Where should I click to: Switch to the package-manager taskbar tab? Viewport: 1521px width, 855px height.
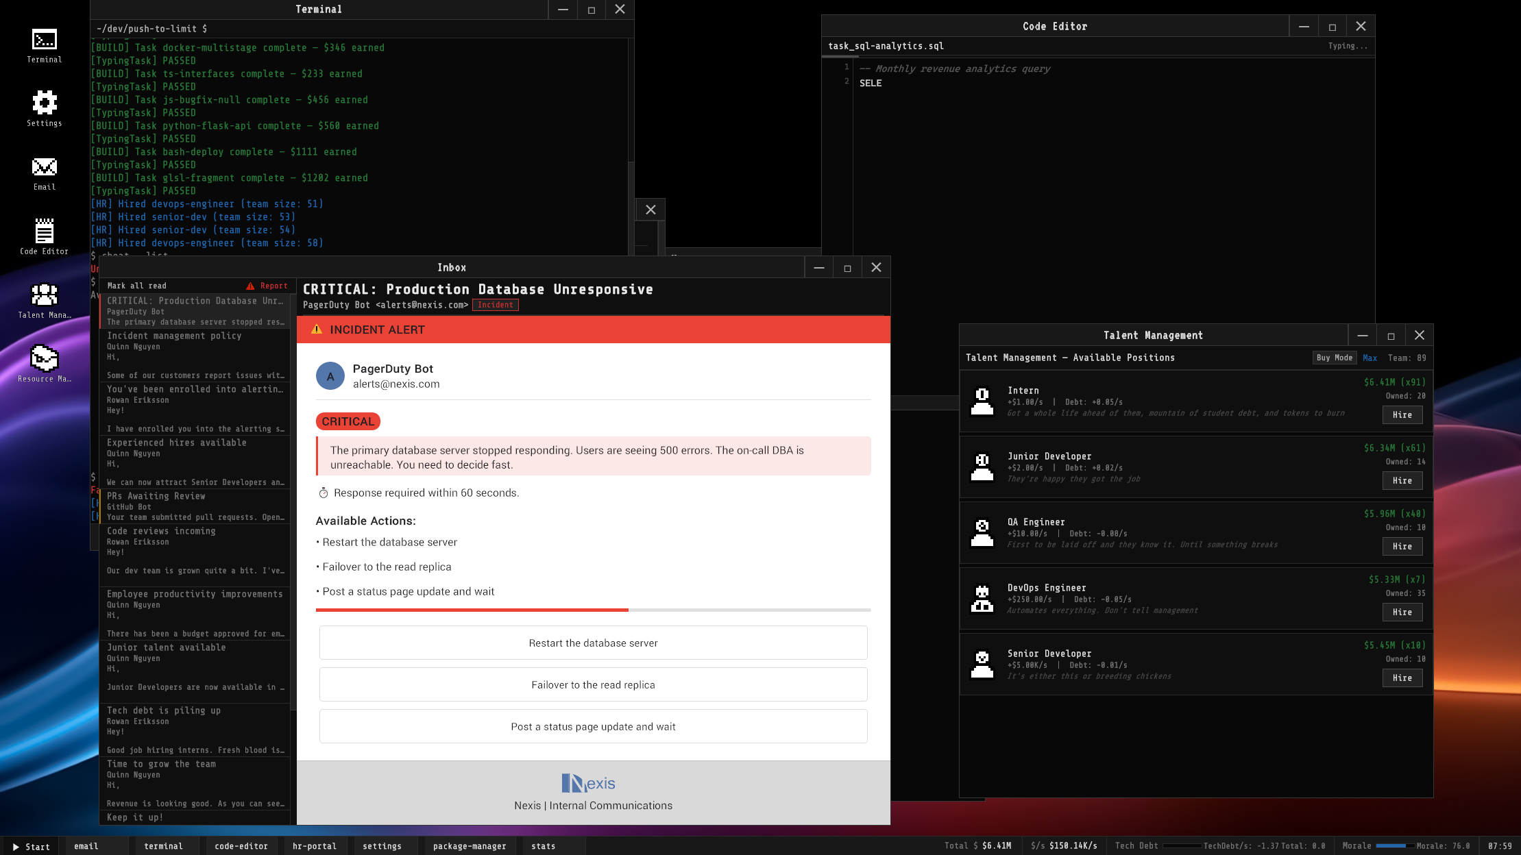pos(469,846)
